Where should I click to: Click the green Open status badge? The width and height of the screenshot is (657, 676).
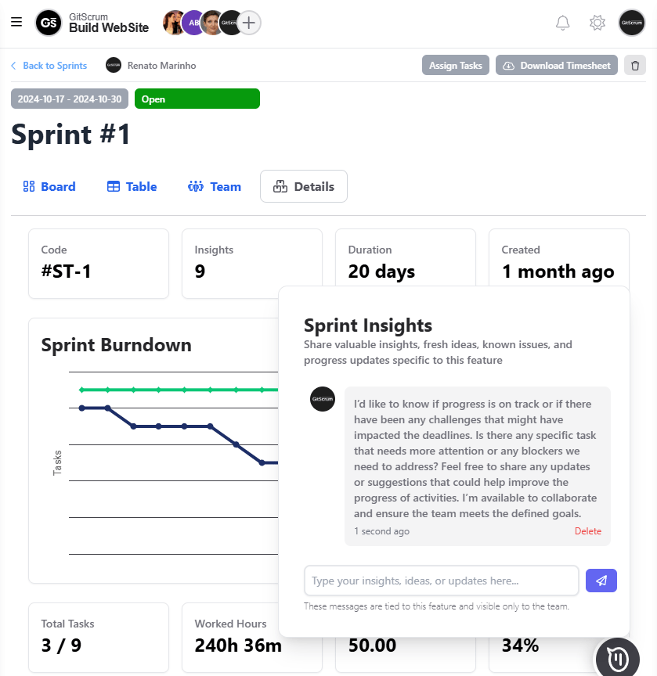coord(197,99)
